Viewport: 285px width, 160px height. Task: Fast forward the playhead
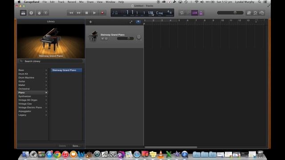[x=79, y=13]
